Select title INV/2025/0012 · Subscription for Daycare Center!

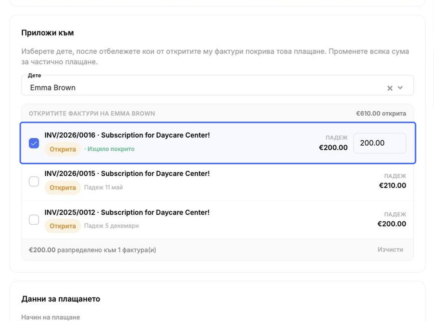(x=127, y=212)
